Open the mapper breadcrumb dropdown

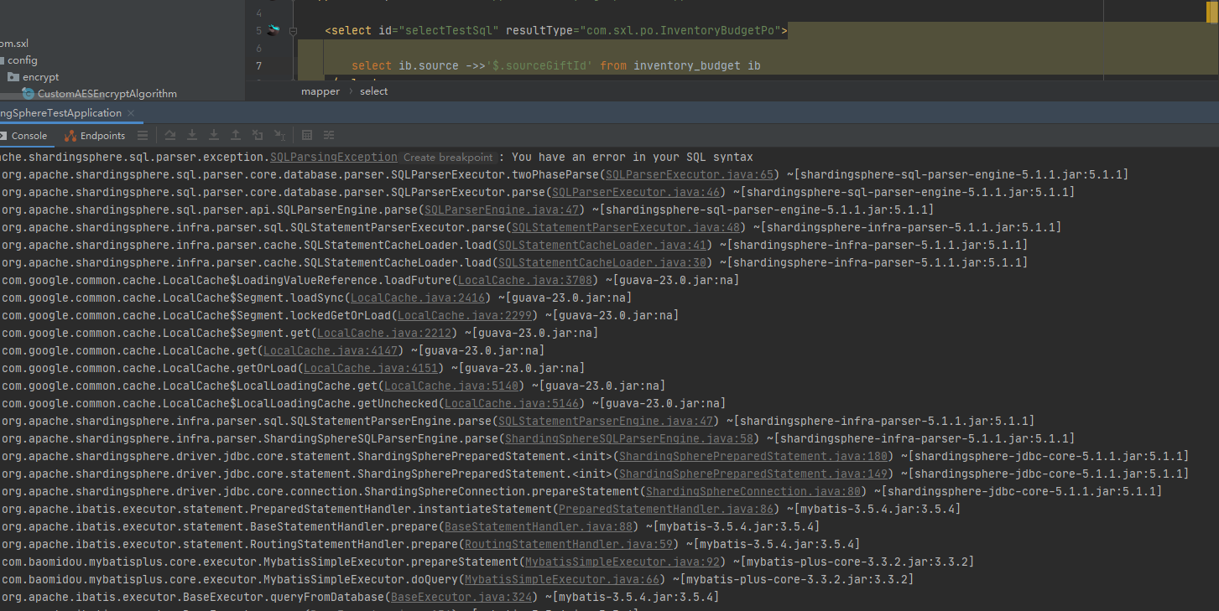point(320,91)
